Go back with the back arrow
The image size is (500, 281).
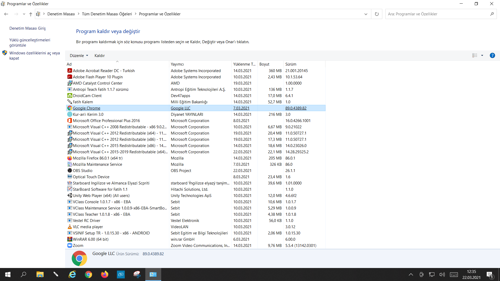6,14
